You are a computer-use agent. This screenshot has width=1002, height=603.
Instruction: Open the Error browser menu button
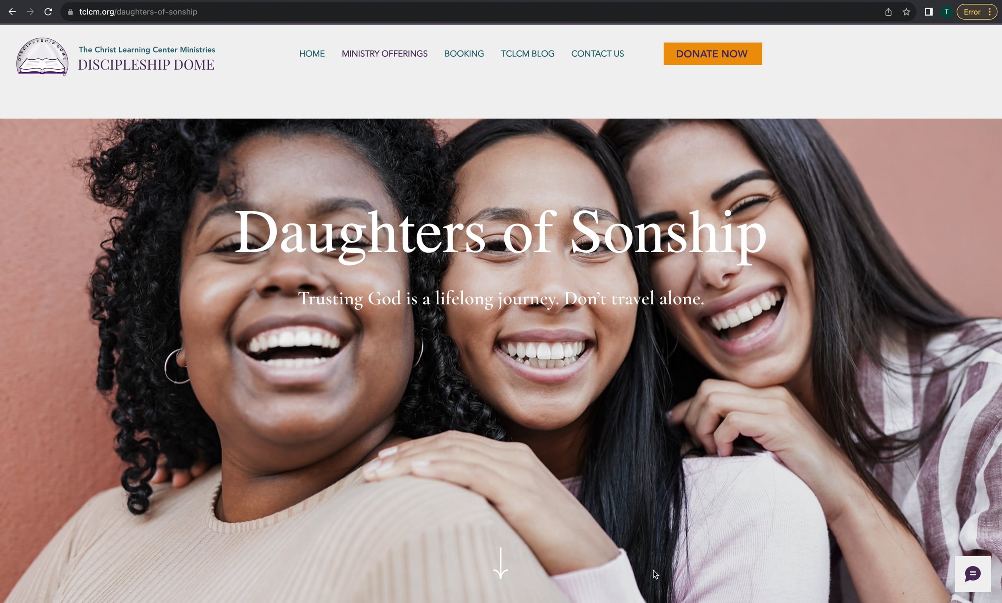point(977,12)
